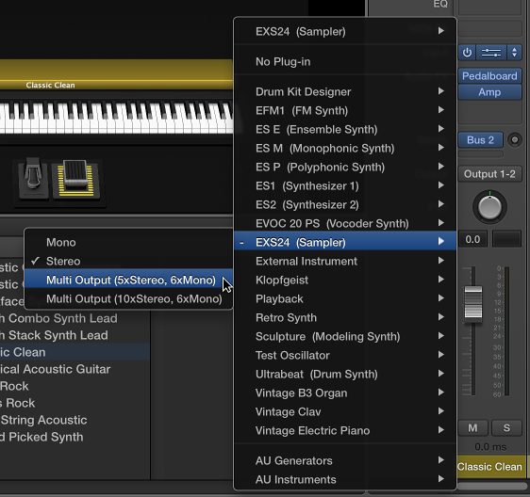
Task: Open the Amp plug-in slot
Action: 489,92
